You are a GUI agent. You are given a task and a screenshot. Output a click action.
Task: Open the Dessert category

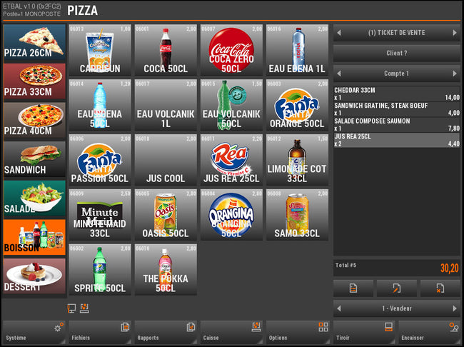tap(34, 276)
